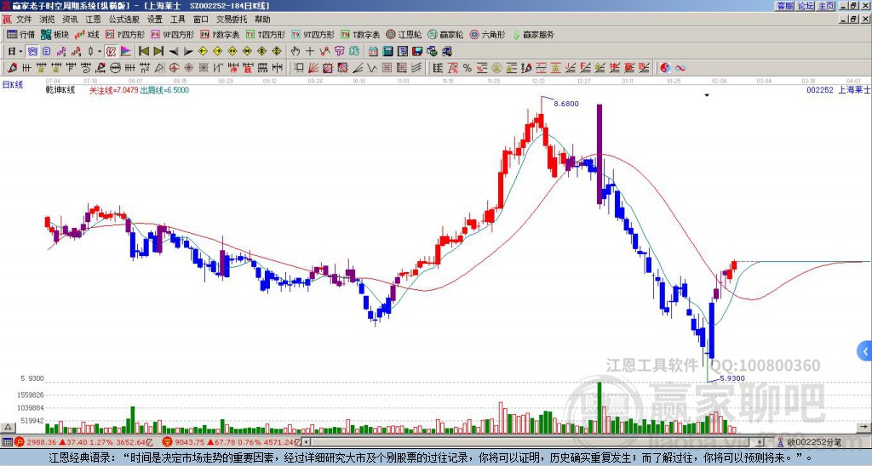Open the calendar icon in toolbar
This screenshot has height=466, width=872.
point(373,52)
